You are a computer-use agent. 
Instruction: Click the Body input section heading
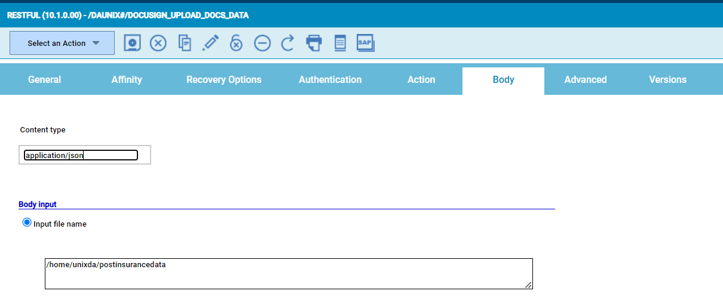click(38, 204)
